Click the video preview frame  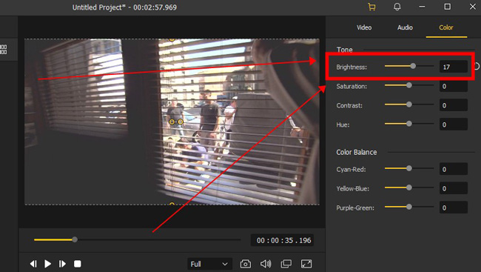[x=172, y=122]
